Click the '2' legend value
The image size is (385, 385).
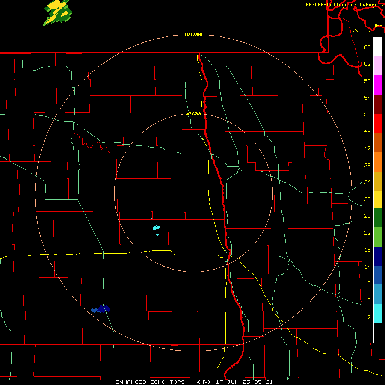369,317
